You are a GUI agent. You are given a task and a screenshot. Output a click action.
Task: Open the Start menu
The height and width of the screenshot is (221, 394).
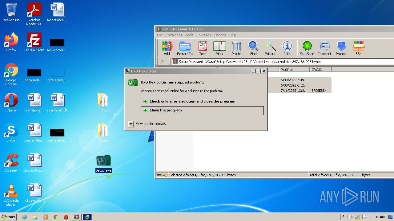pos(8,217)
